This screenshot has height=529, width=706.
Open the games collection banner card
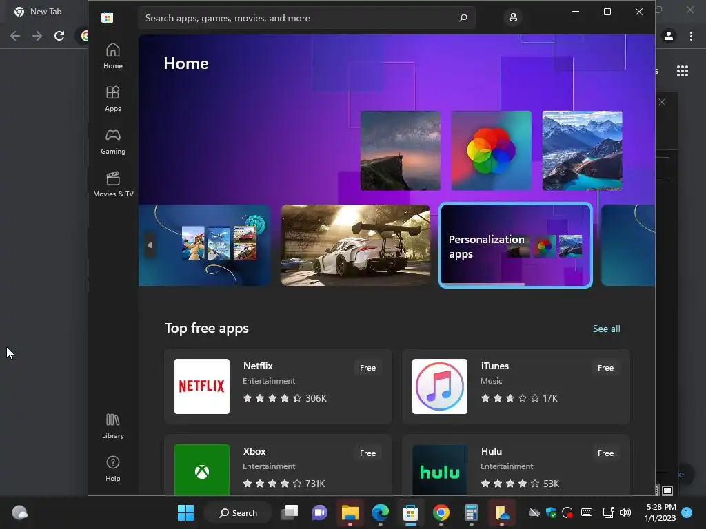(x=204, y=245)
